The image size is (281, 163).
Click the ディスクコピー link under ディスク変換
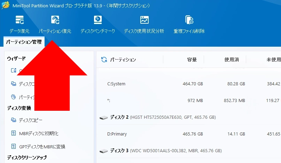tap(31, 120)
